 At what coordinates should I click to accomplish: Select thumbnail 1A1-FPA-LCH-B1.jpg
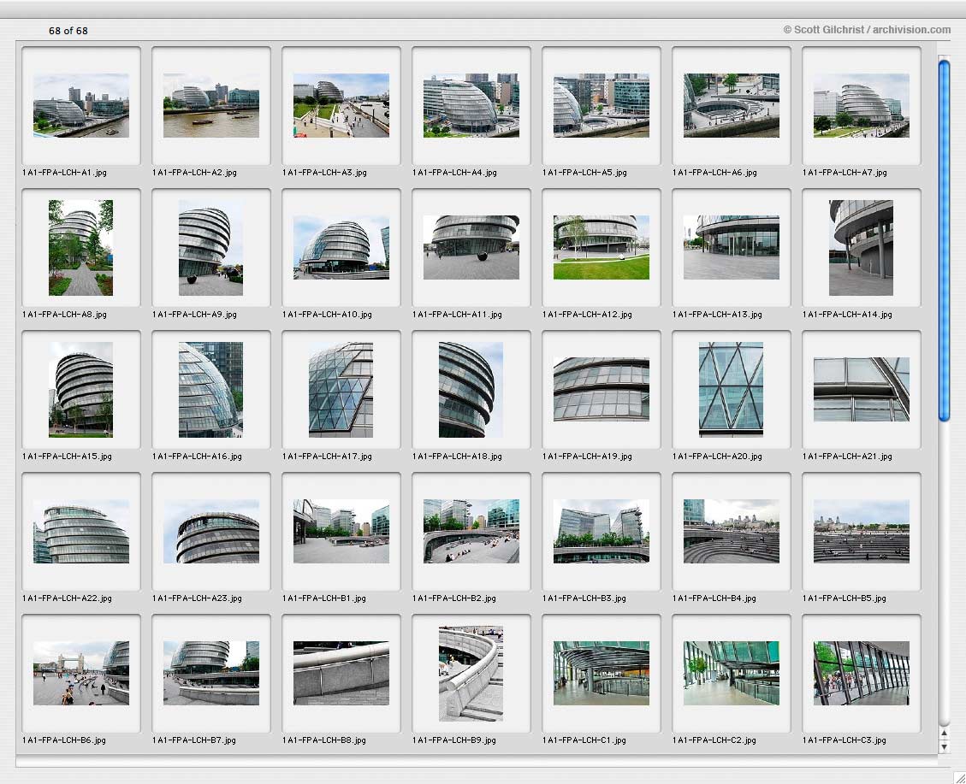341,531
